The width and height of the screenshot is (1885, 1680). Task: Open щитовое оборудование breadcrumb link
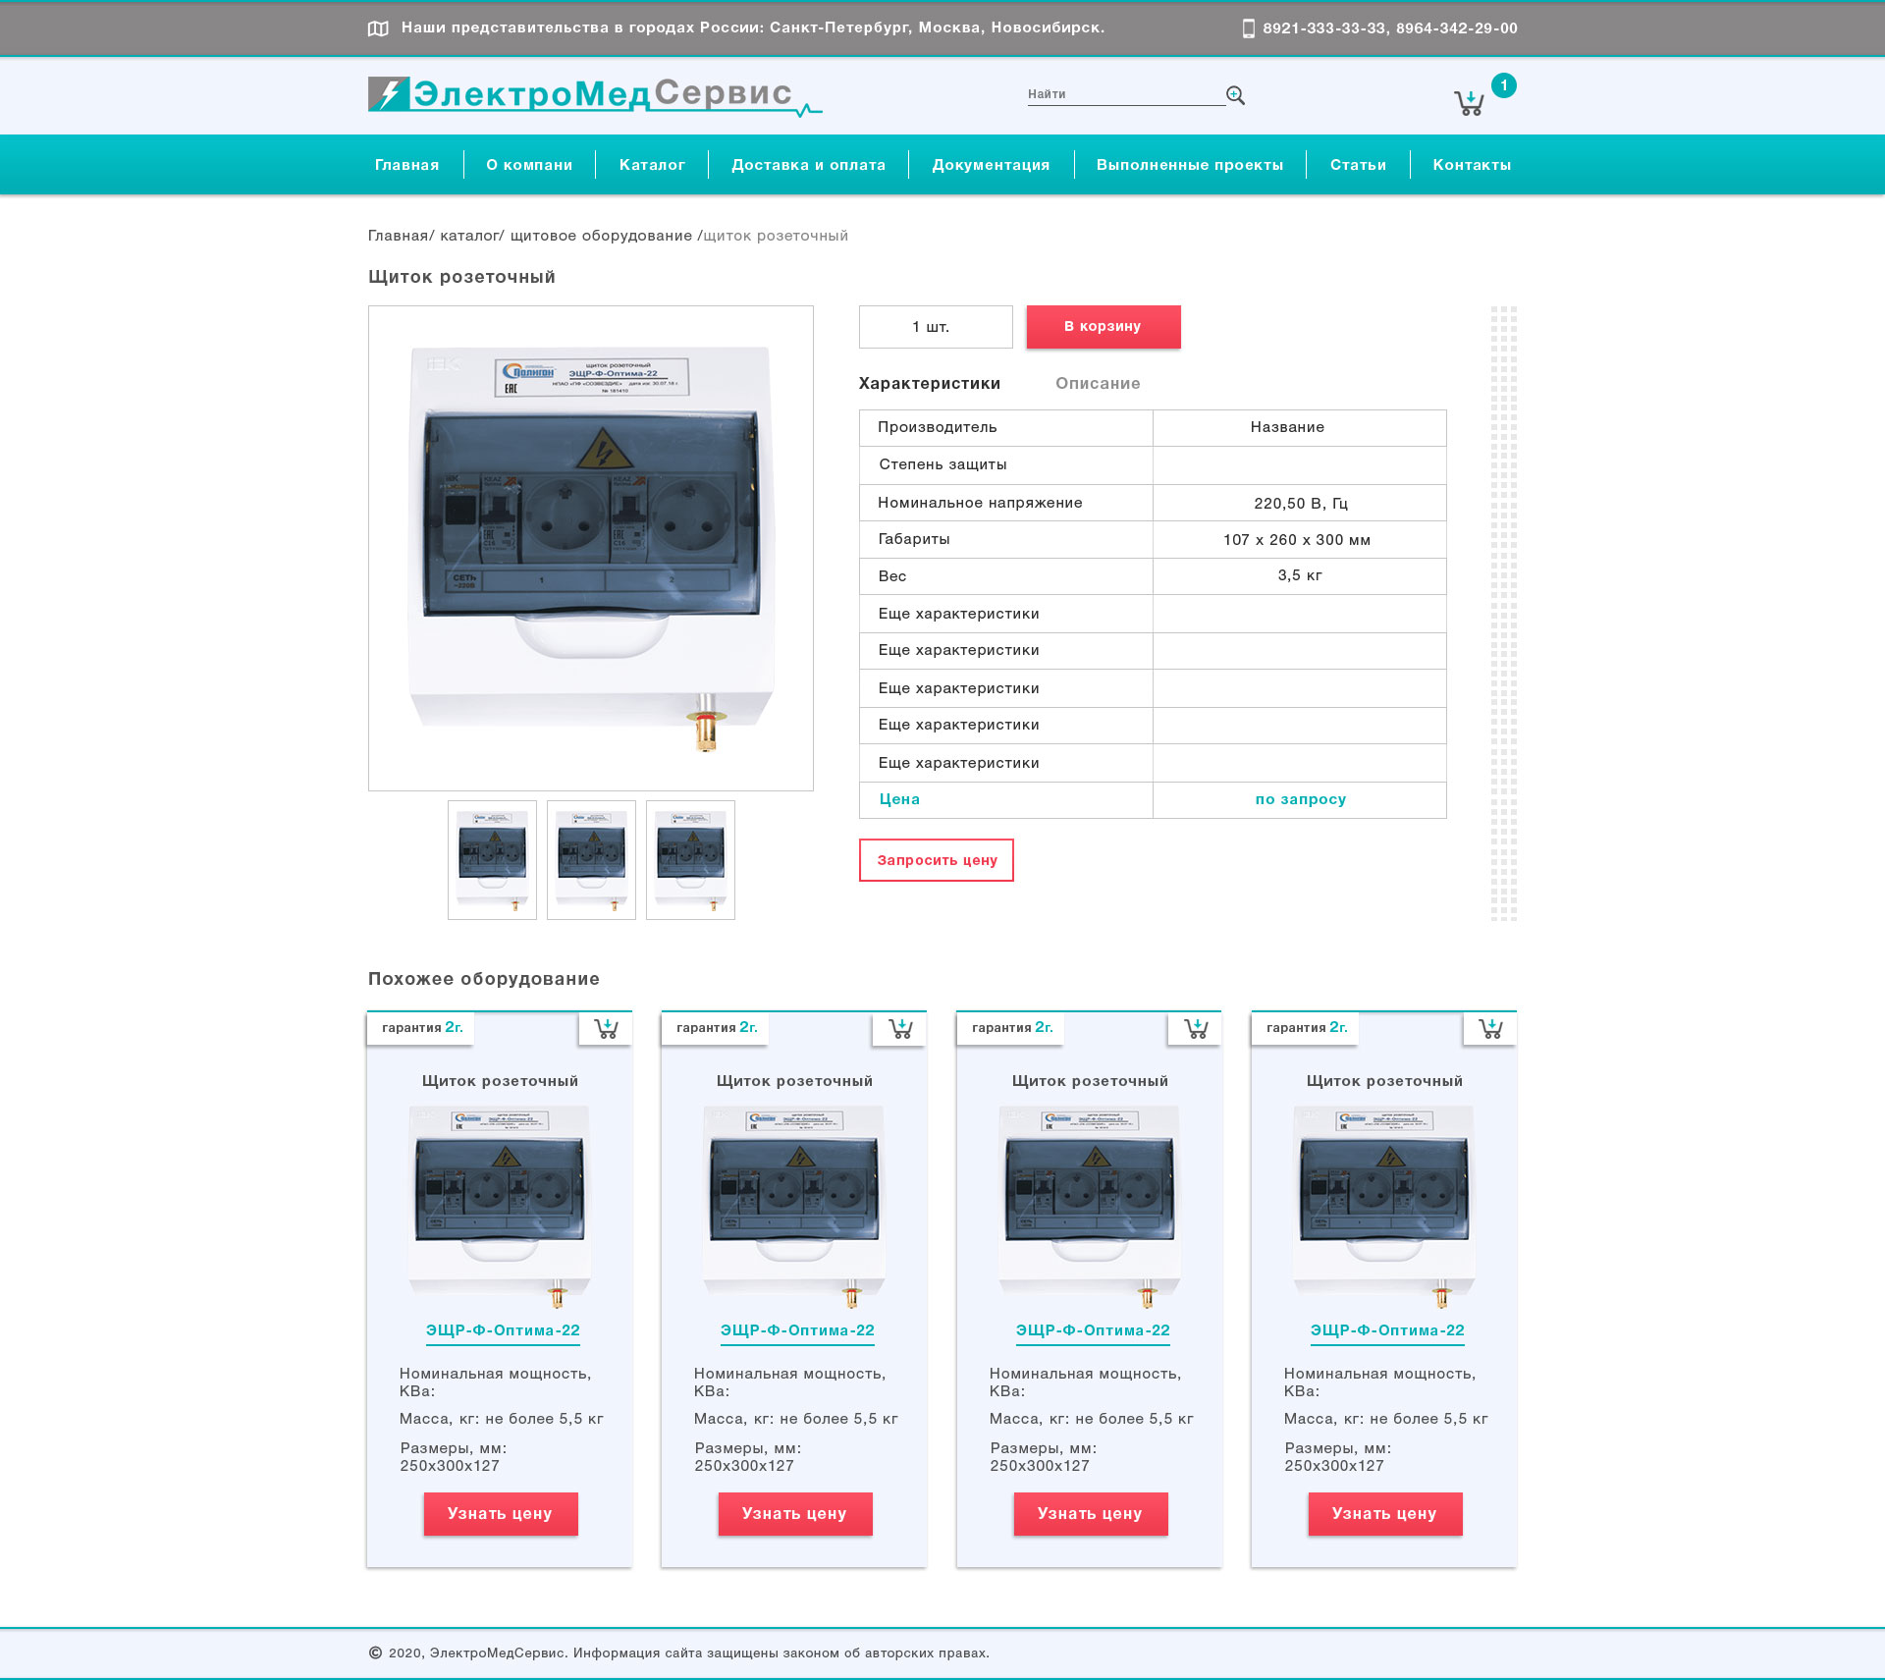[x=601, y=236]
